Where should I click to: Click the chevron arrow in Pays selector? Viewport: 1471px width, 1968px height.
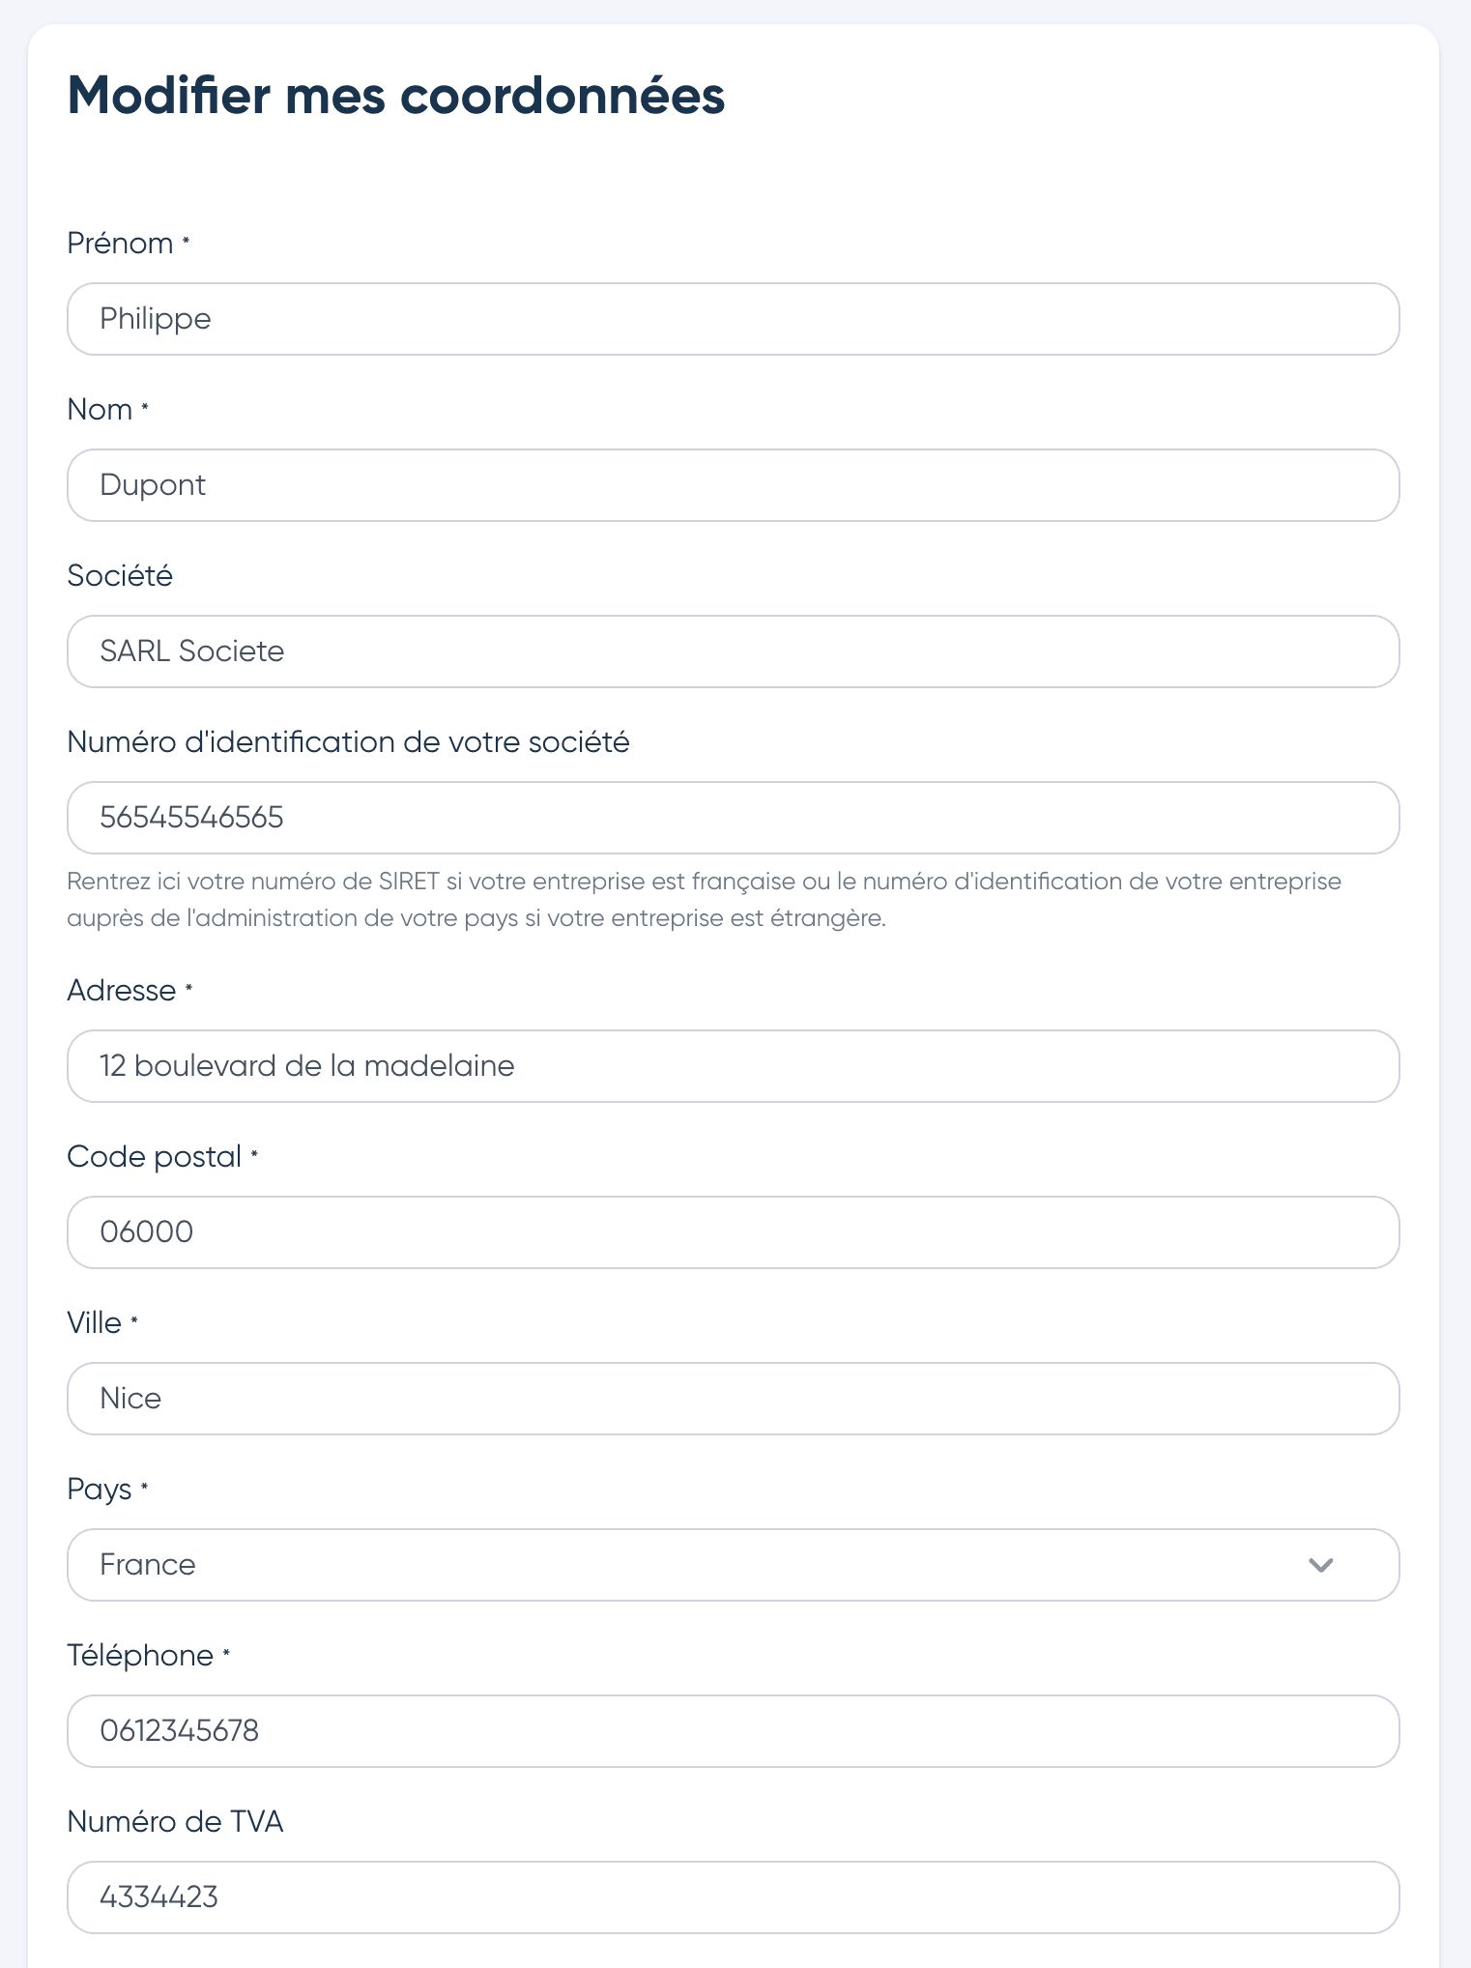(x=1320, y=1565)
